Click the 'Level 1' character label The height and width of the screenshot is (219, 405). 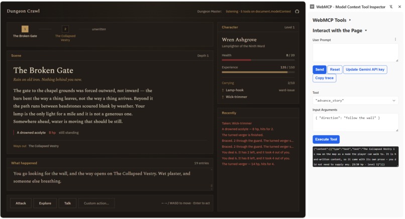(289, 27)
